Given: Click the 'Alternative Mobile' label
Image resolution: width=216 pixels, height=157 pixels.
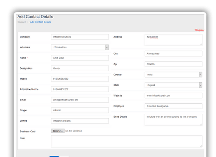Looking at the screenshot, I should pyautogui.click(x=29, y=89).
